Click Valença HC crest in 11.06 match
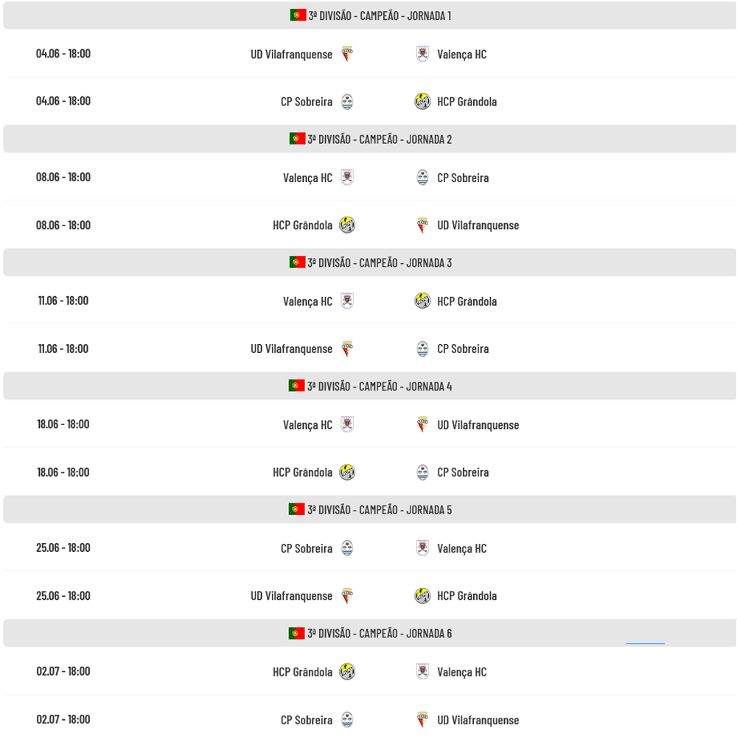 [347, 301]
